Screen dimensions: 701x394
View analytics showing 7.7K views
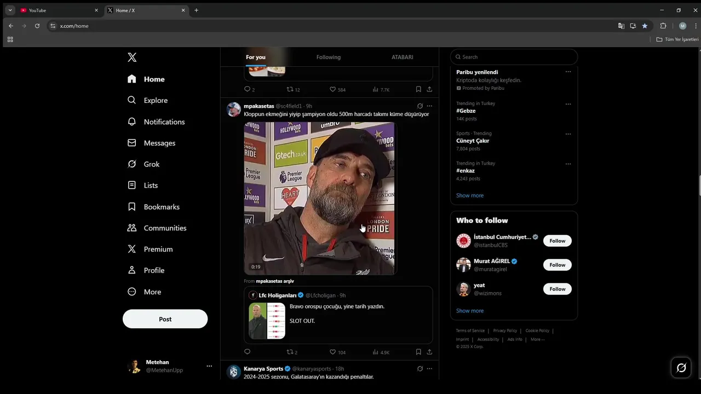pyautogui.click(x=381, y=89)
